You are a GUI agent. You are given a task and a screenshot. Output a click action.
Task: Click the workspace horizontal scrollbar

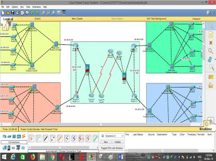point(101,125)
